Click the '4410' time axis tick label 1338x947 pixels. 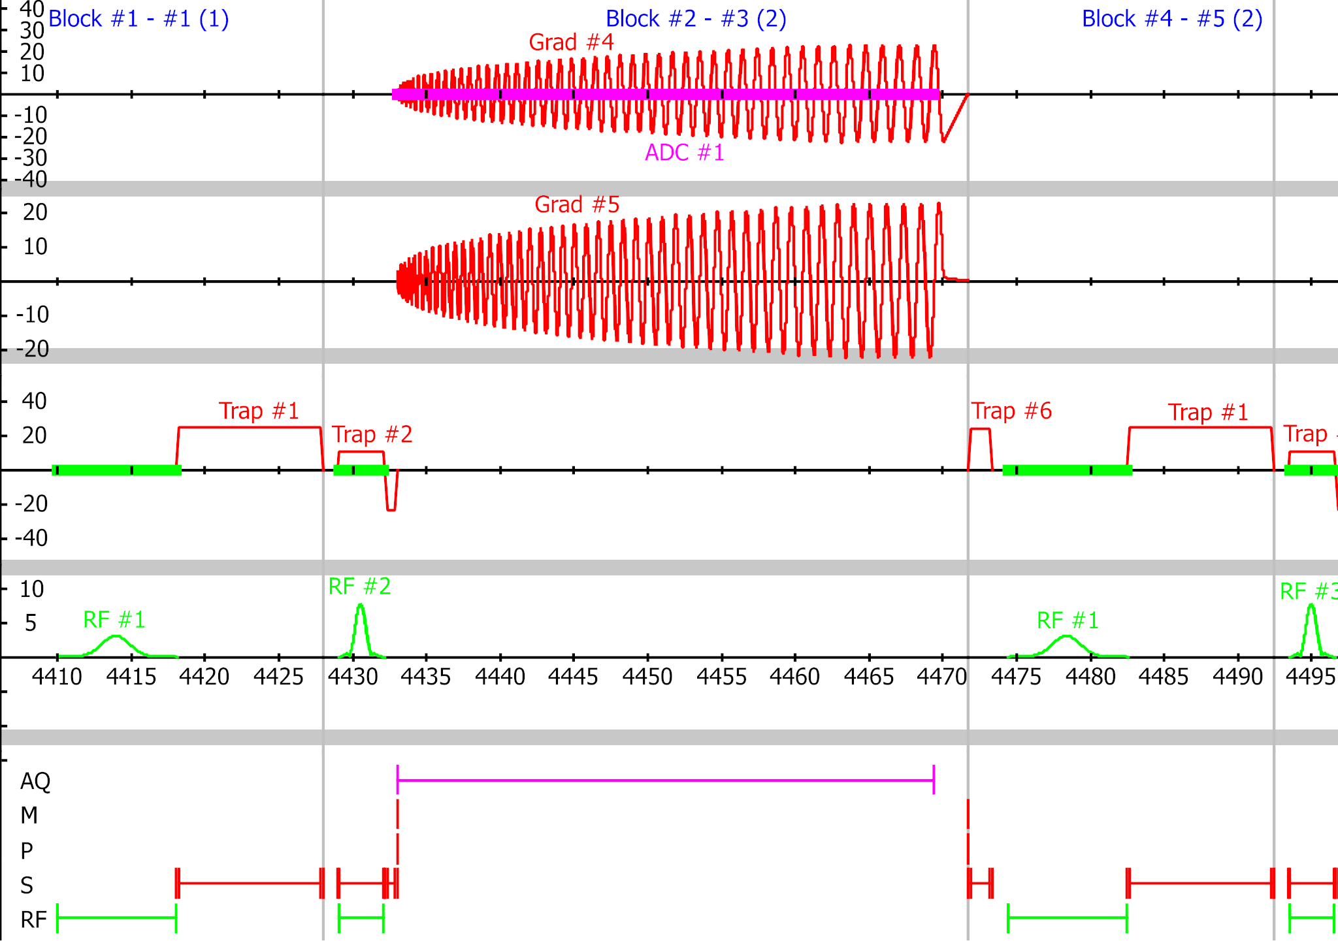[57, 677]
